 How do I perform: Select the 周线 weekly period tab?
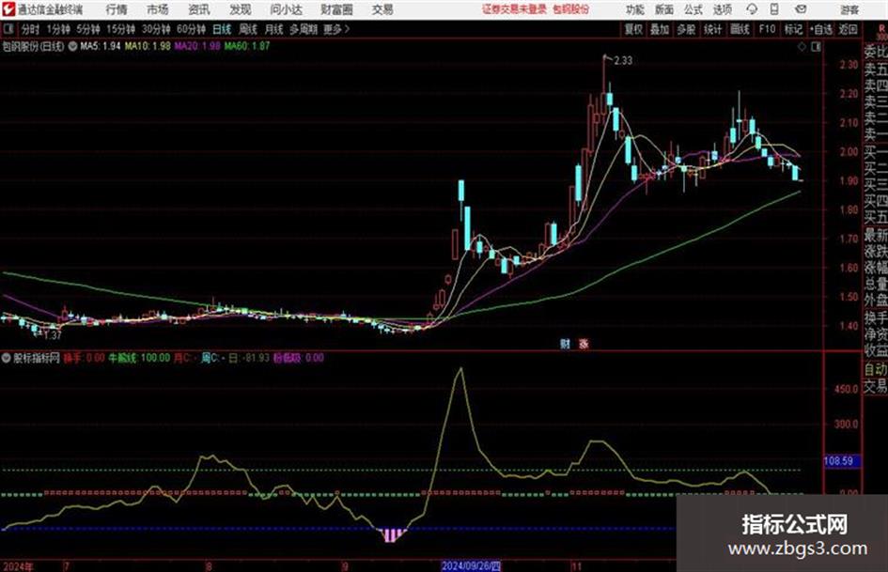click(x=247, y=29)
